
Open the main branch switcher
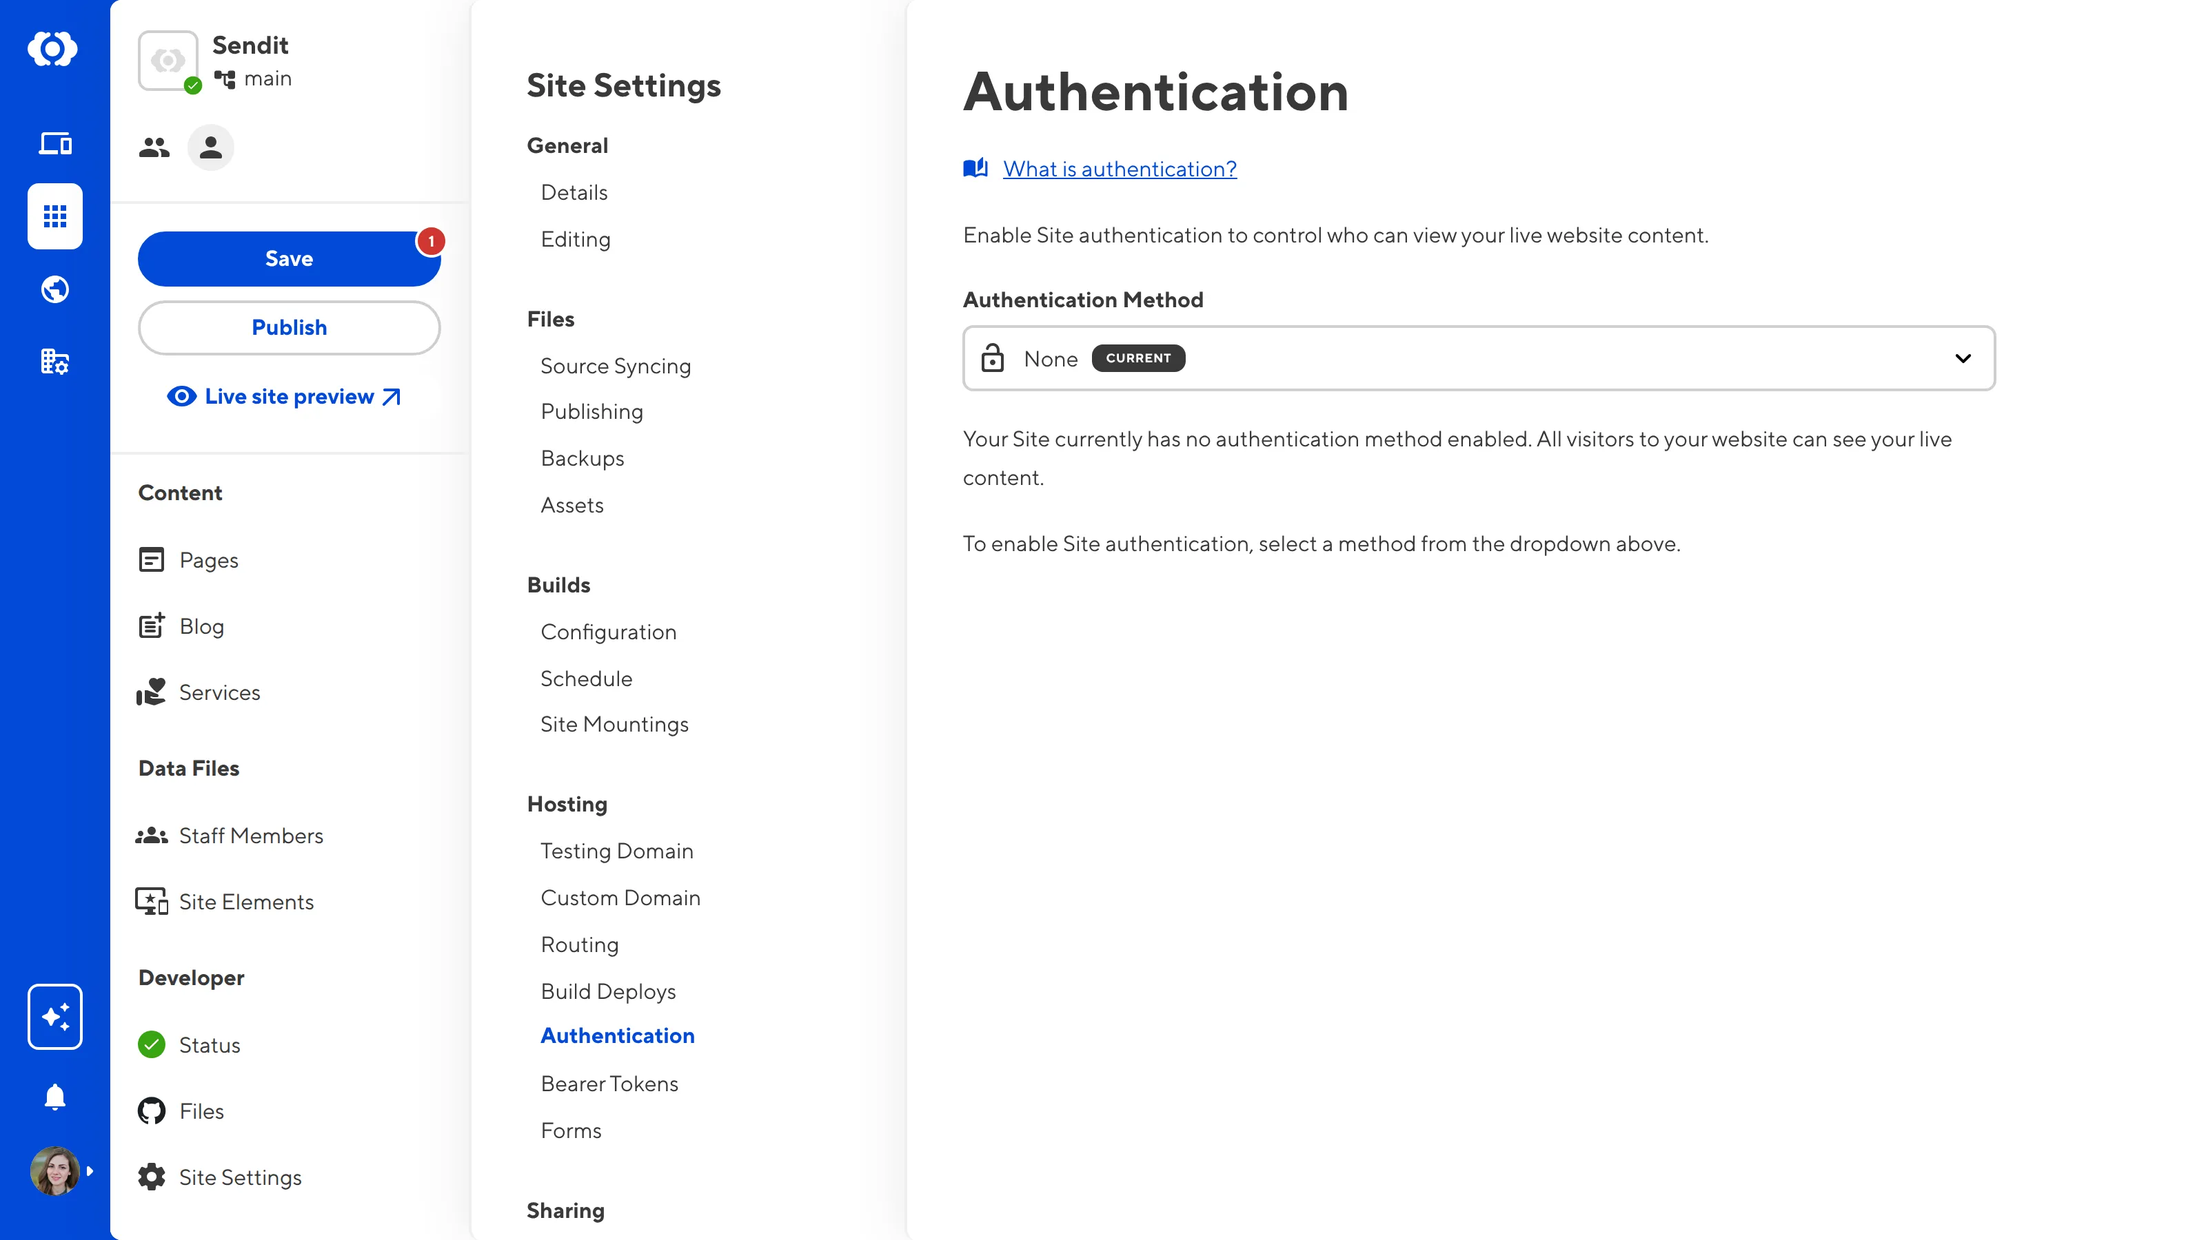coord(254,79)
